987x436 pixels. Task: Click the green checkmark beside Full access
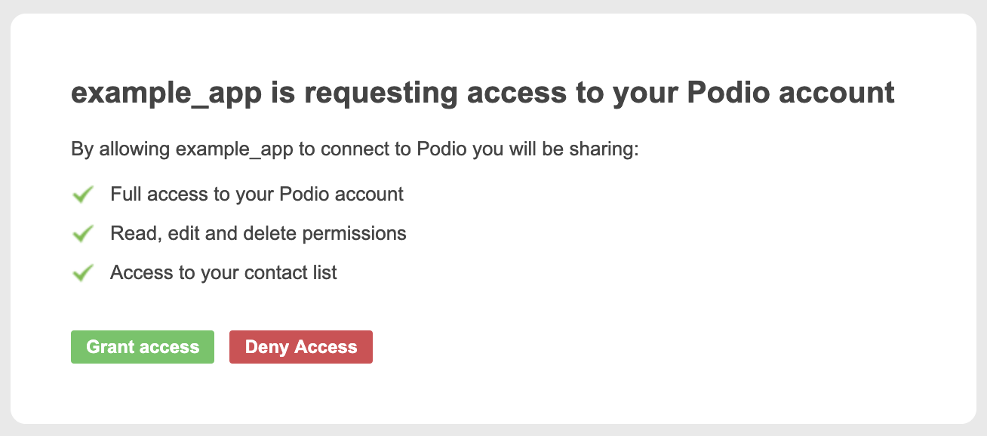82,195
